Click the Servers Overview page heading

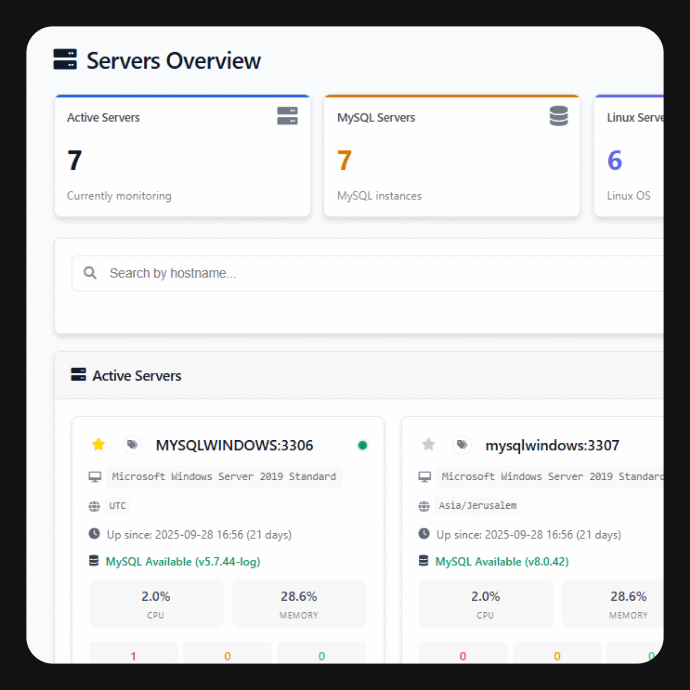coord(173,60)
